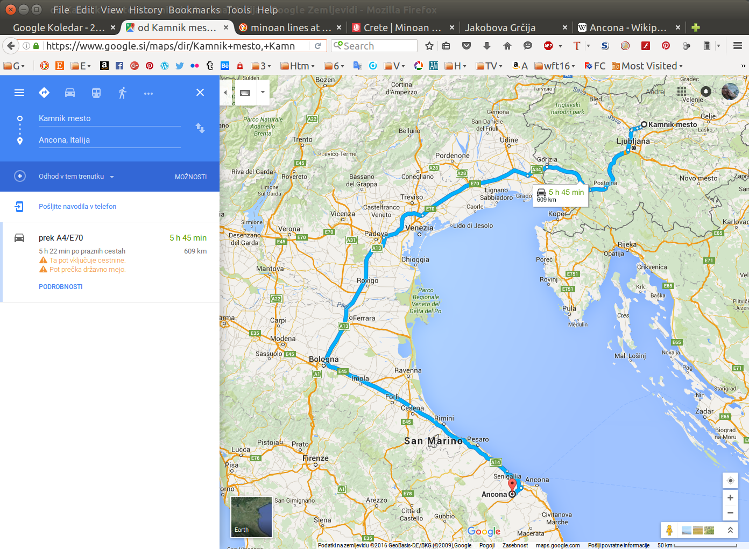This screenshot has width=749, height=549.
Task: Open the Most Visited bookmarks dropdown
Action: (x=648, y=66)
